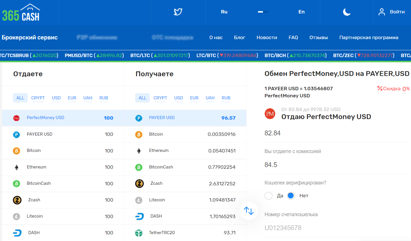Click DASH icon in Отдаете list
The height and width of the screenshot is (241, 411).
pyautogui.click(x=17, y=233)
